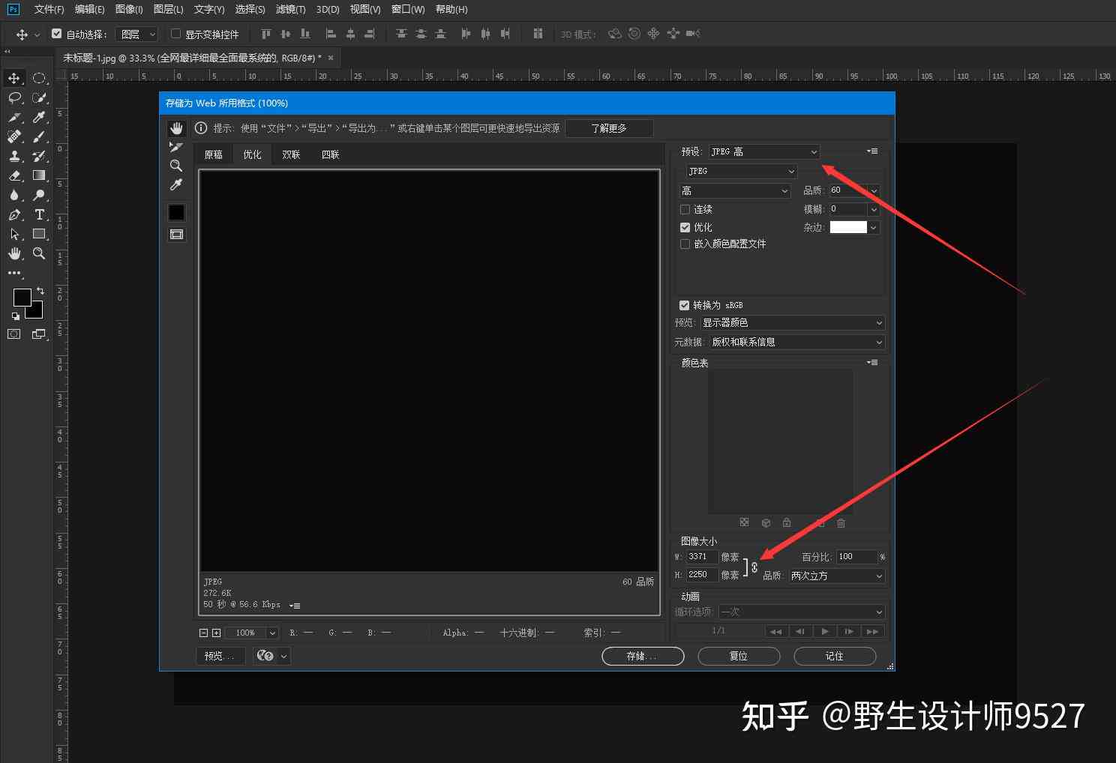Image resolution: width=1116 pixels, height=763 pixels.
Task: Toggle Quick Mask mode
Action: (14, 334)
